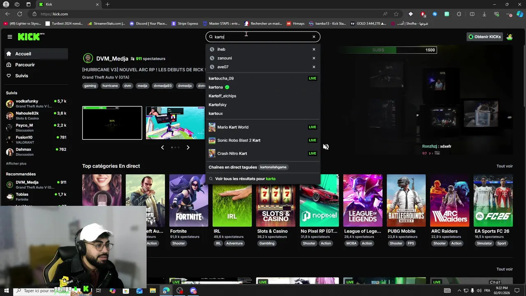The height and width of the screenshot is (296, 526).
Task: Go to Suivis in sidebar
Action: click(x=36, y=76)
